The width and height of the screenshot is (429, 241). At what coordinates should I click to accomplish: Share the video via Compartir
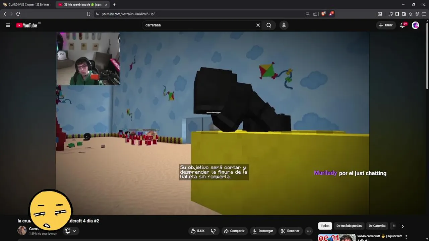[x=234, y=231]
